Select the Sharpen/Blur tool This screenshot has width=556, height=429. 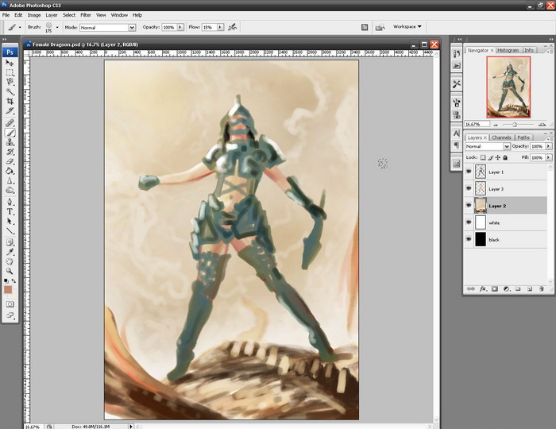click(10, 181)
